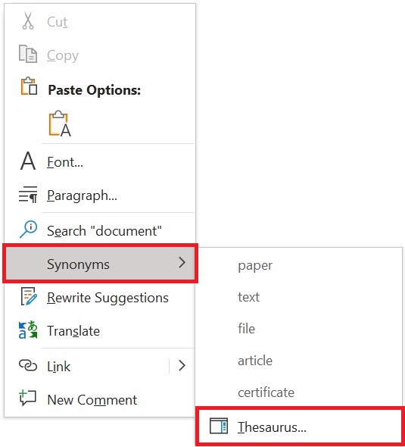
Task: Click the Rewrite Suggestions pencil icon
Action: [x=29, y=296]
